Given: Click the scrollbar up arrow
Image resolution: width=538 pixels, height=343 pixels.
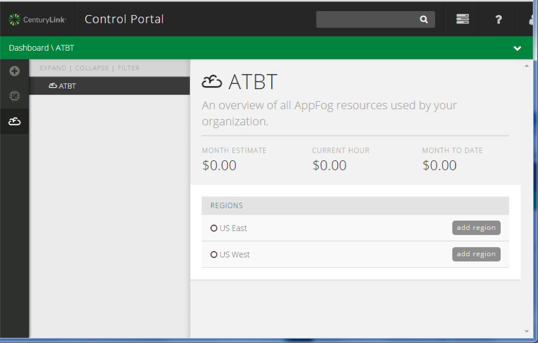Looking at the screenshot, I should (x=527, y=66).
